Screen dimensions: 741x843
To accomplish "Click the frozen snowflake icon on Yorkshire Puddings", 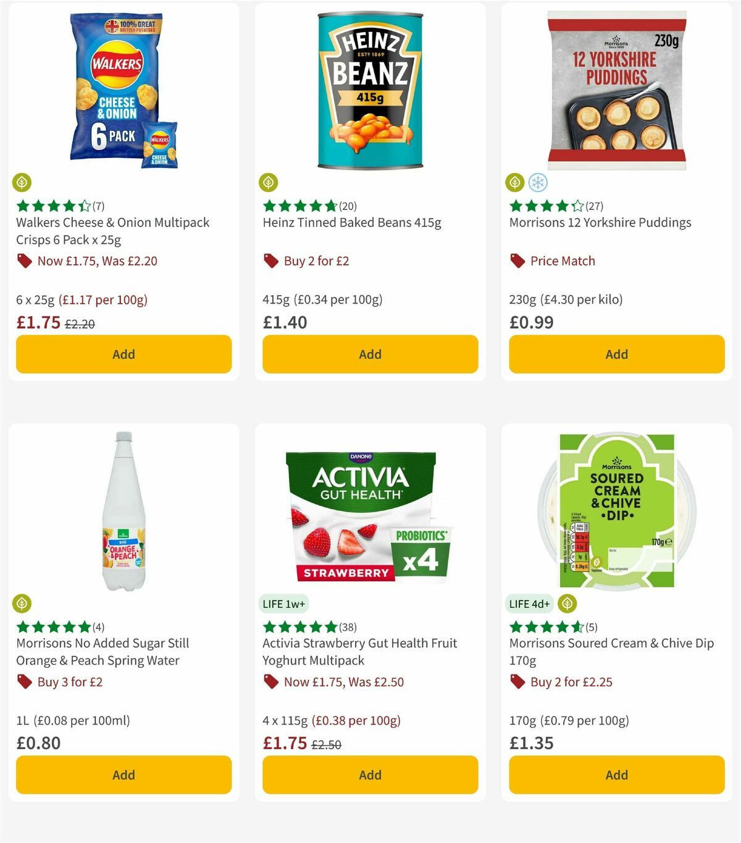I will click(538, 183).
